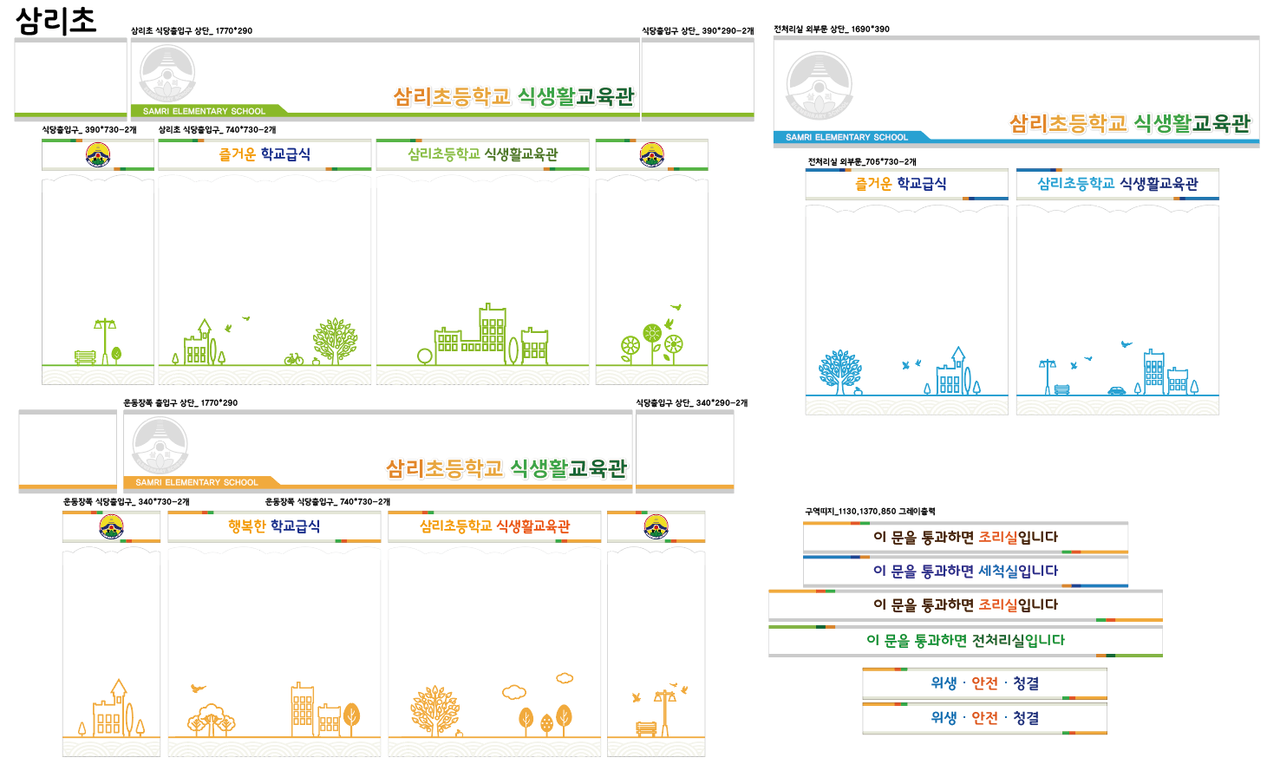The height and width of the screenshot is (764, 1267).
Task: Select the orange banner '삼리초등학교 식생활교육관' title
Action: point(506,469)
